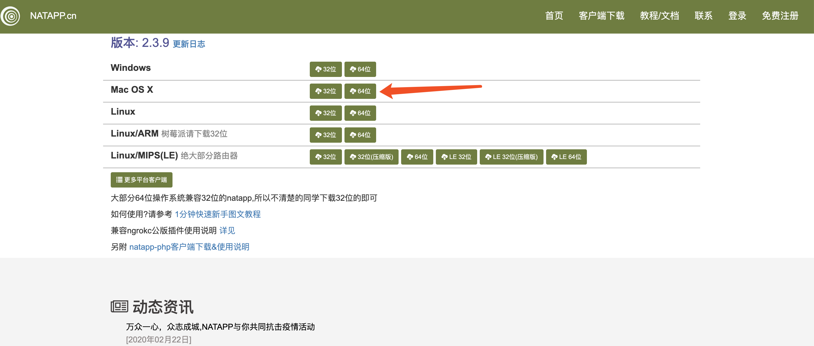814x346 pixels.
Task: Click the Windows platform label
Action: (x=130, y=68)
